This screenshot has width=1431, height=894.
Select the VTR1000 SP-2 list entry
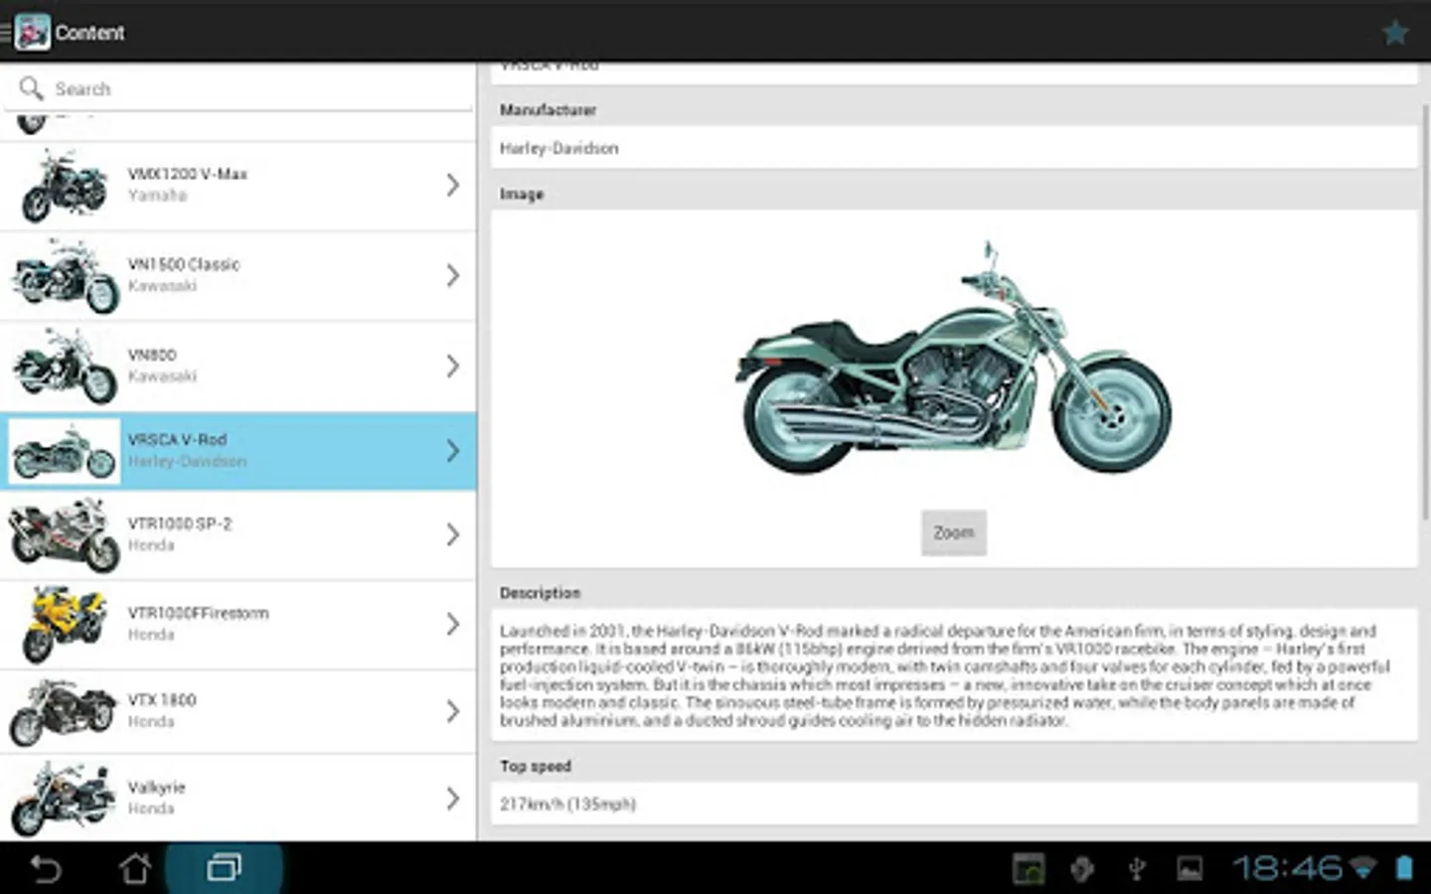(x=238, y=535)
